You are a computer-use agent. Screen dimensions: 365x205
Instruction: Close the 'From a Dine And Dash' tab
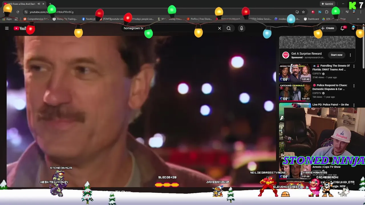(43, 4)
